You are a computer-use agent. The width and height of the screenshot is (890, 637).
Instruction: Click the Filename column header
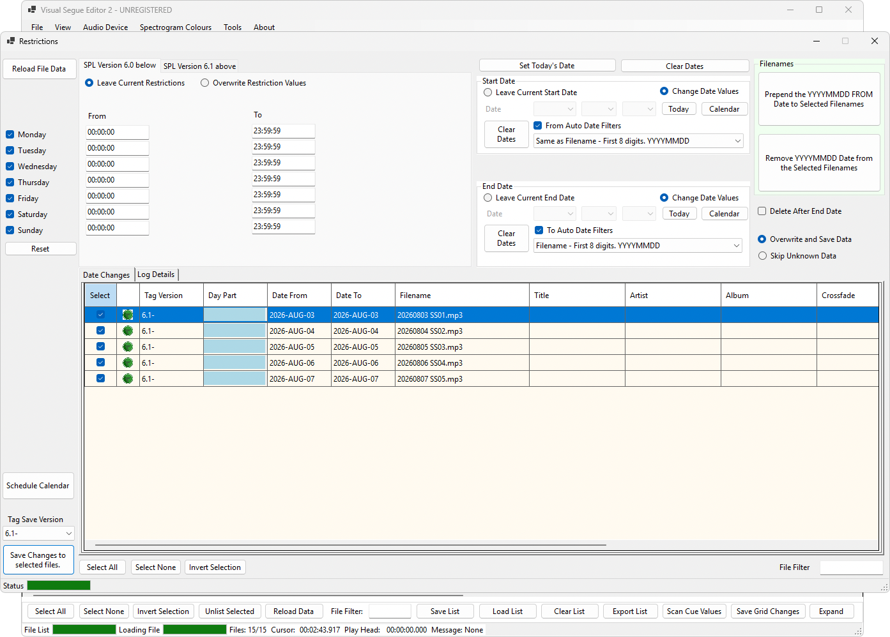(462, 296)
